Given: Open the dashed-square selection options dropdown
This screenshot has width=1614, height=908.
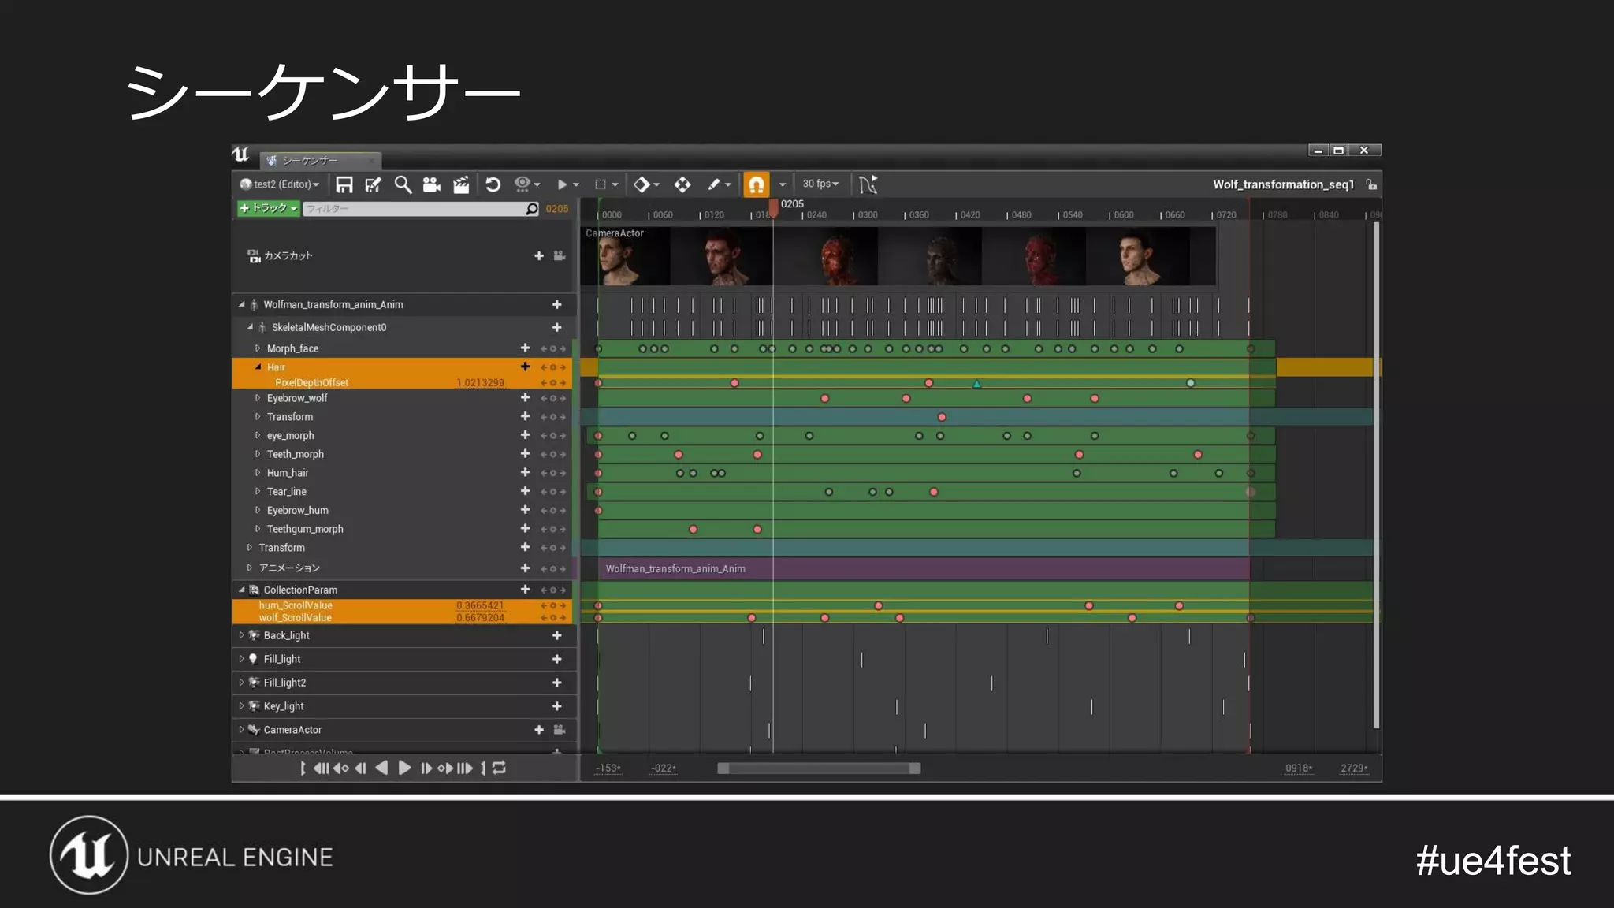Looking at the screenshot, I should tap(606, 184).
